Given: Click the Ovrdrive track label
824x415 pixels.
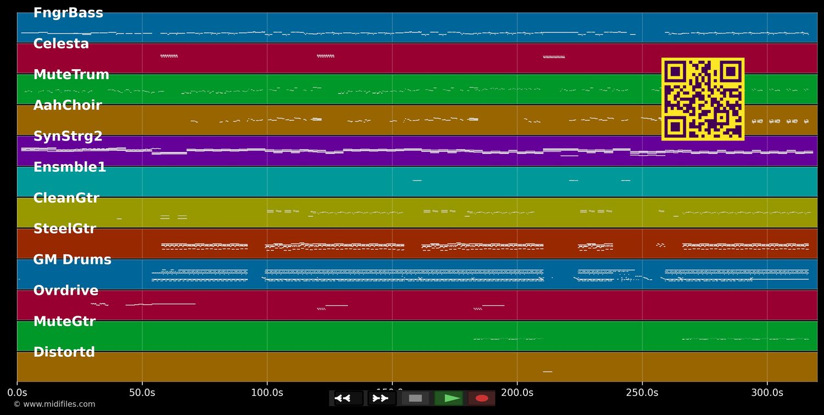Looking at the screenshot, I should pyautogui.click(x=65, y=291).
